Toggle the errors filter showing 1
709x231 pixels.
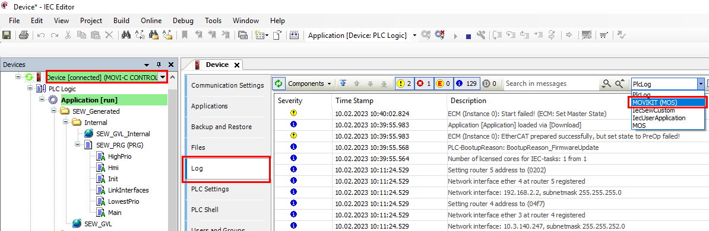click(424, 84)
